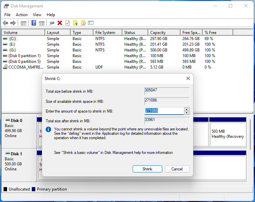Image resolution: width=255 pixels, height=202 pixels.
Task: Open the Action menu
Action: (22, 15)
